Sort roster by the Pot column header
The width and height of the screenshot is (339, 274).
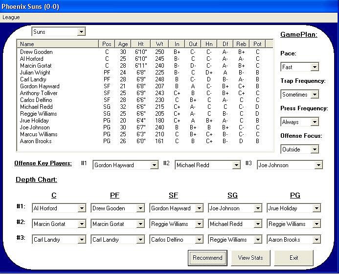(x=257, y=44)
